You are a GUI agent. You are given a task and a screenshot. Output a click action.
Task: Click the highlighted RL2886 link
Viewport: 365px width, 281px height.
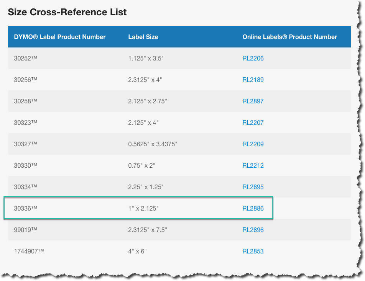pos(253,209)
